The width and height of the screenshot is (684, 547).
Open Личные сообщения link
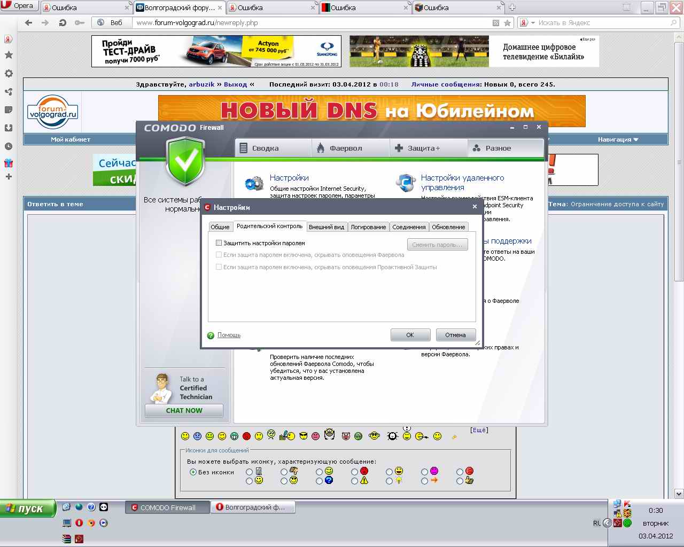(446, 84)
